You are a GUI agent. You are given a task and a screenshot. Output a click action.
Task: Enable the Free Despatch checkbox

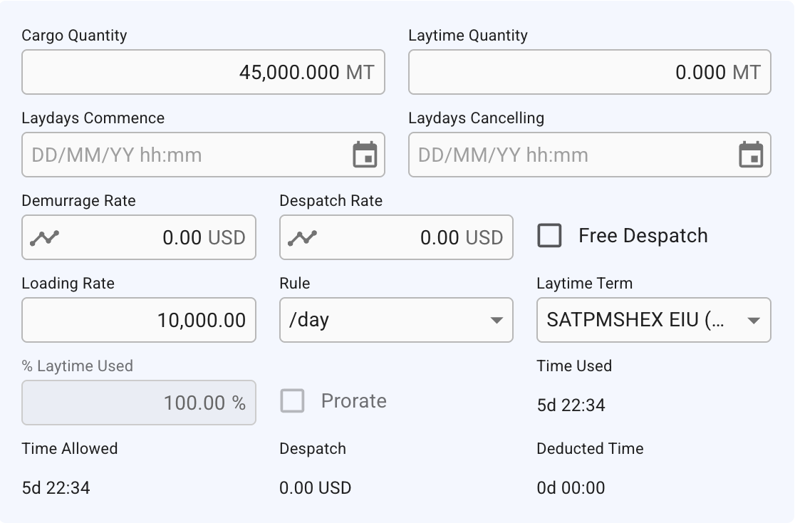pos(549,236)
